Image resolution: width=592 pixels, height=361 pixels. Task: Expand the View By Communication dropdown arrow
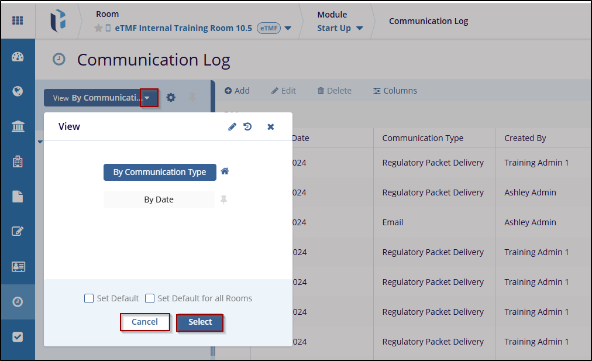(x=149, y=98)
